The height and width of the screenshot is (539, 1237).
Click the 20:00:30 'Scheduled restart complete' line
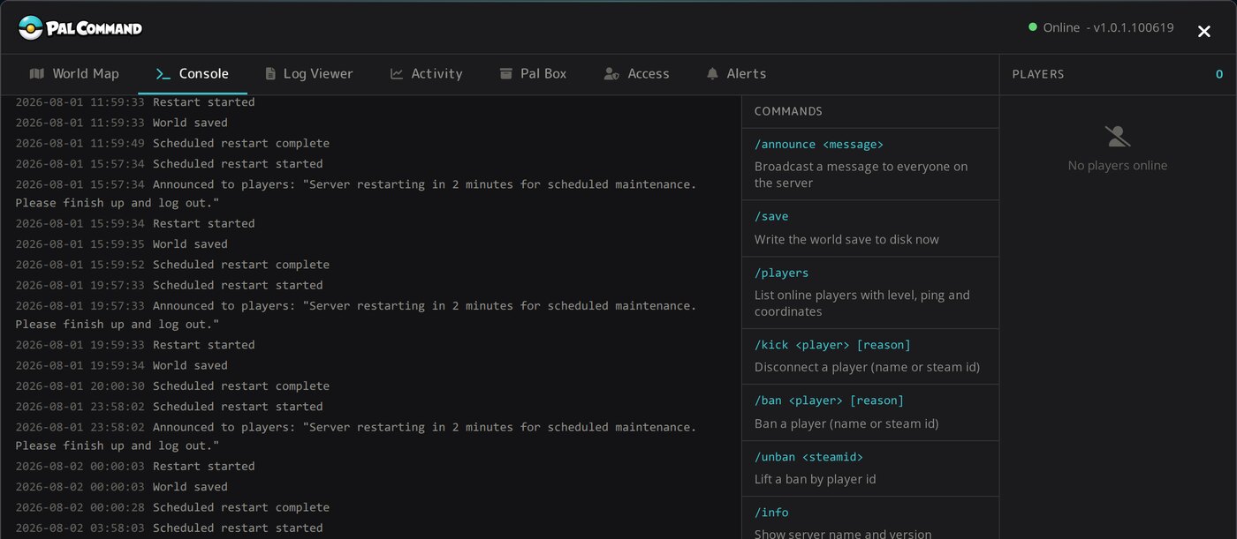pos(172,386)
